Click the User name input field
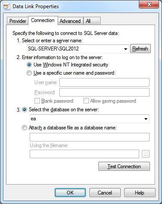The image size is (162, 204). (104, 82)
